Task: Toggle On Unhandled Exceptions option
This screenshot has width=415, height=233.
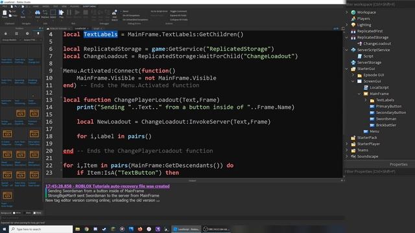Action: pos(135,19)
